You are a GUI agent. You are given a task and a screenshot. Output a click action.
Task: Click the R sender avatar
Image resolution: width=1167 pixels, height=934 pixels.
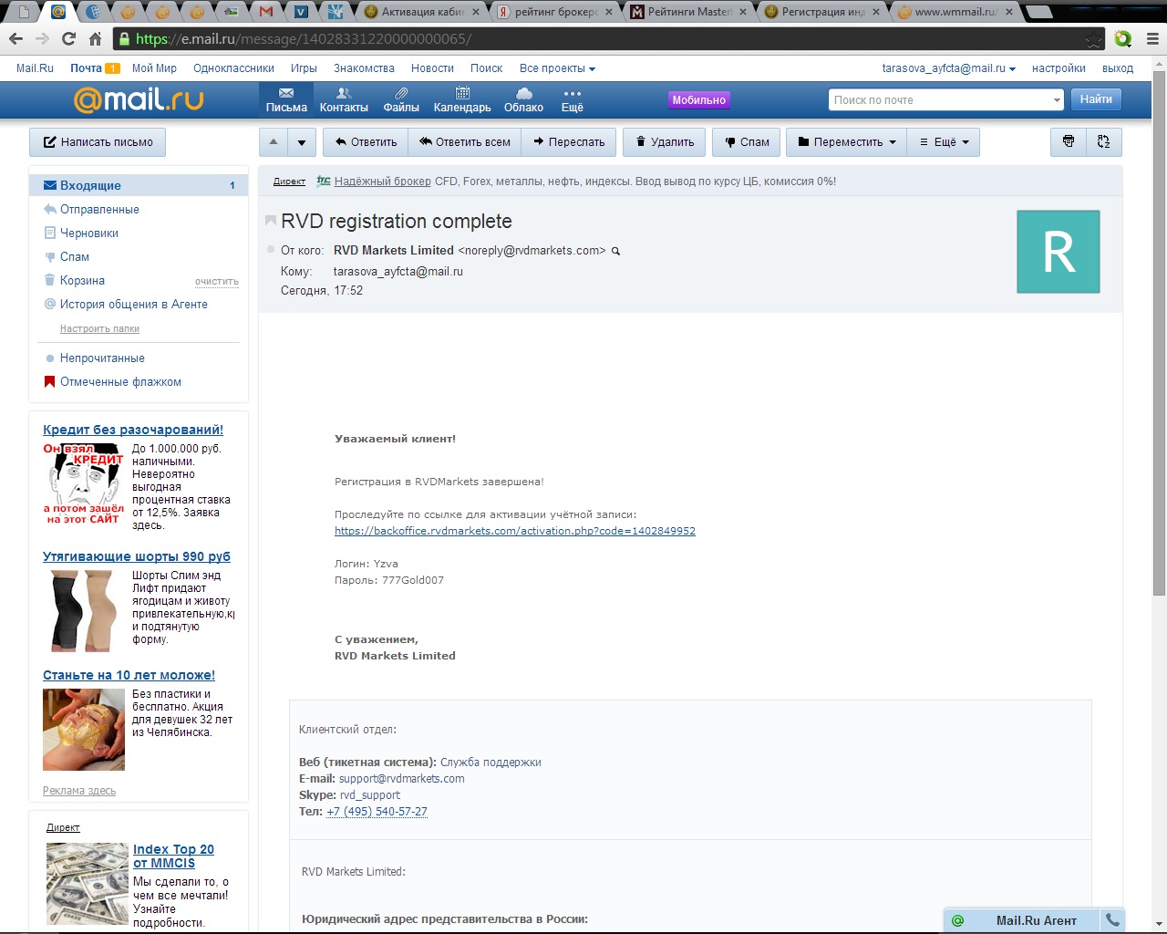(1059, 252)
